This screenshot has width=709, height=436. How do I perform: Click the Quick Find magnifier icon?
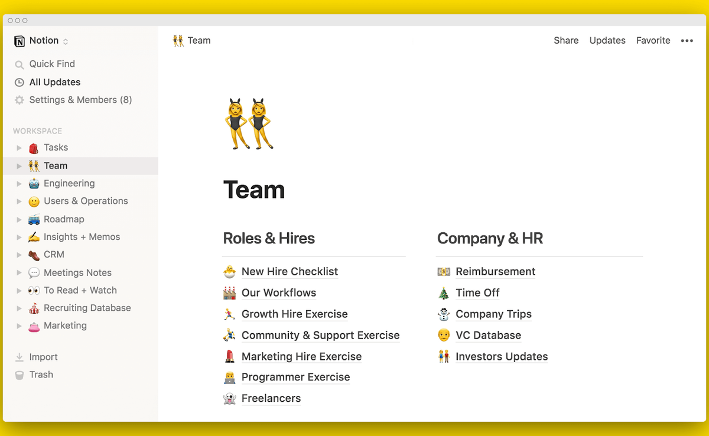pyautogui.click(x=19, y=64)
